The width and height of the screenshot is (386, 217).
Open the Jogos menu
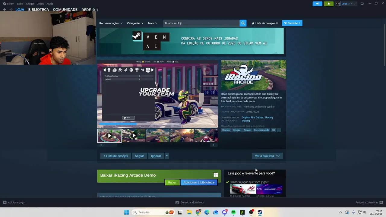coord(40,4)
